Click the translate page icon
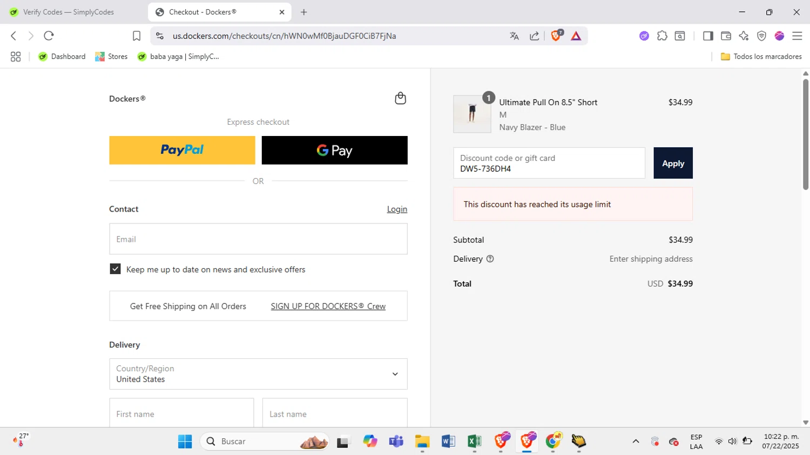 (x=514, y=36)
